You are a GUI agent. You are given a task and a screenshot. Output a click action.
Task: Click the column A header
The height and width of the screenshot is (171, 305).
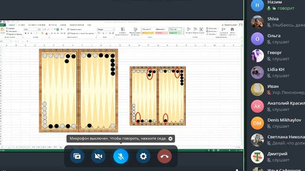tap(6, 45)
